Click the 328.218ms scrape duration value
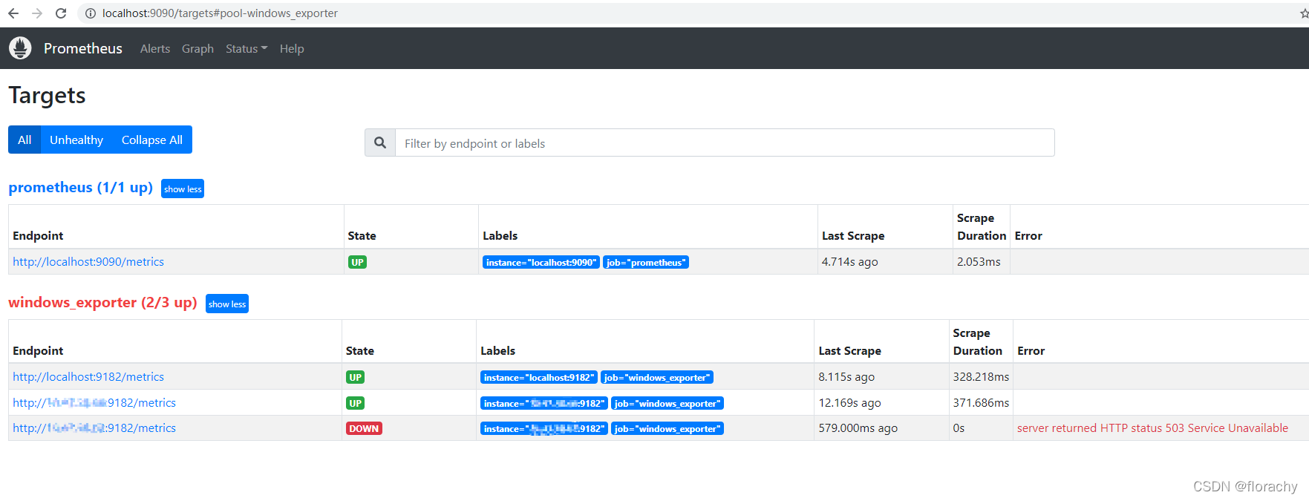The image size is (1309, 501). [x=981, y=376]
